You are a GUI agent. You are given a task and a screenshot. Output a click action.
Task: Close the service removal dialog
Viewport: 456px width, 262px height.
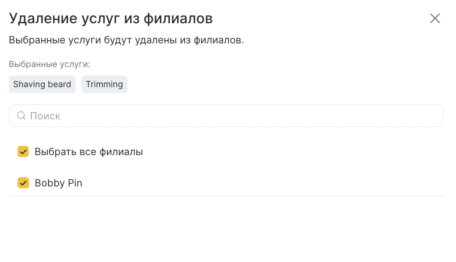(435, 18)
